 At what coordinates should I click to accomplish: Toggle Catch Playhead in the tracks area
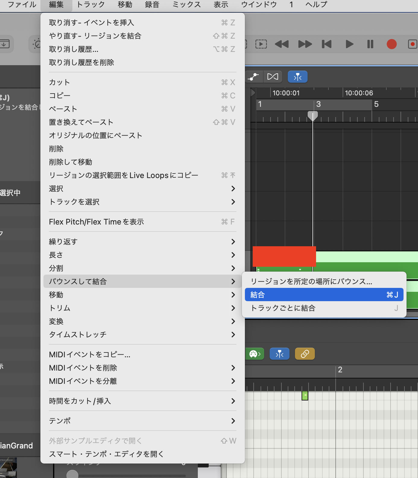[297, 77]
